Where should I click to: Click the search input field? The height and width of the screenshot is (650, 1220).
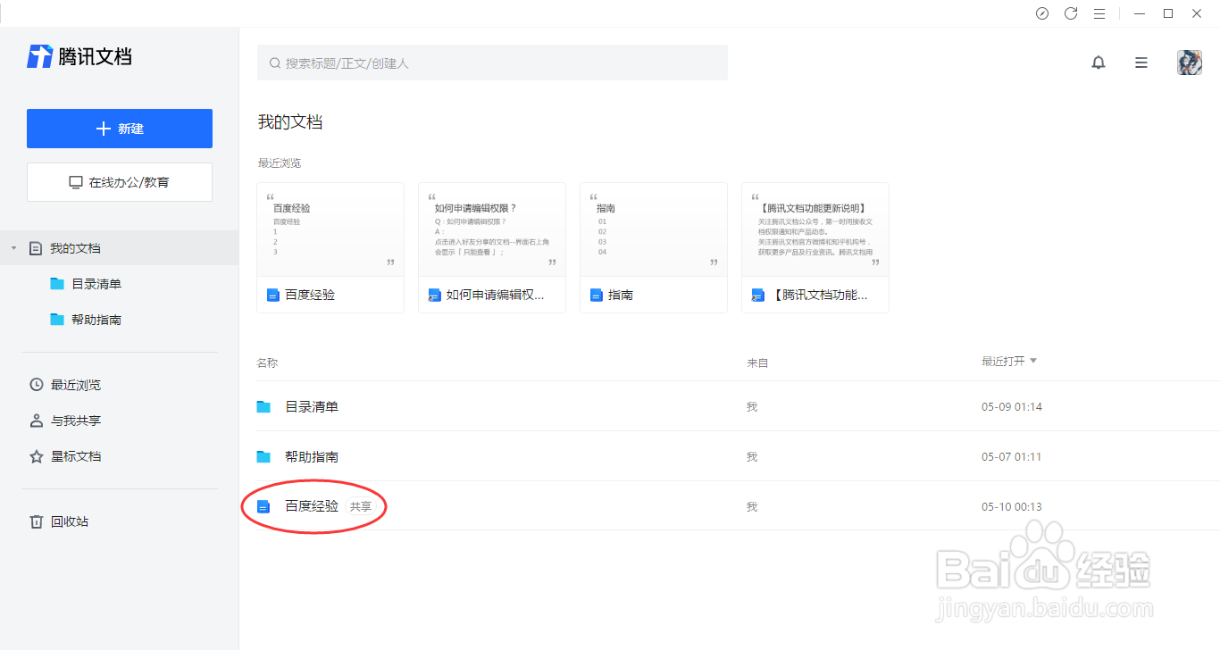491,62
